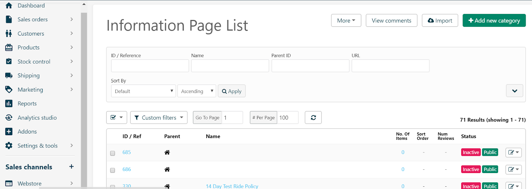Focus the URL filter input field

click(391, 66)
